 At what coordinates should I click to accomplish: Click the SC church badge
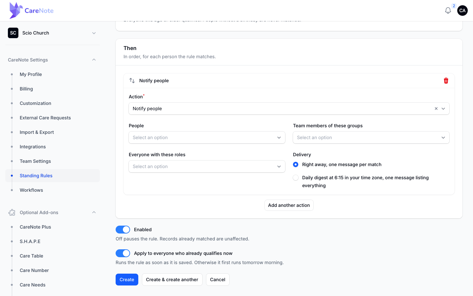pyautogui.click(x=13, y=33)
